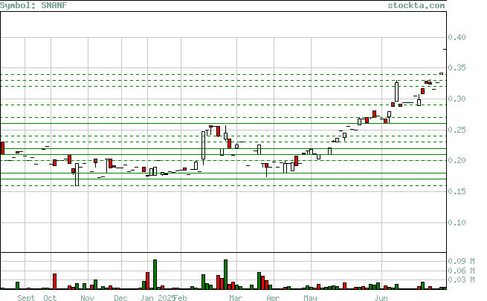Click the 0.06 M volume axis label

pos(461,271)
